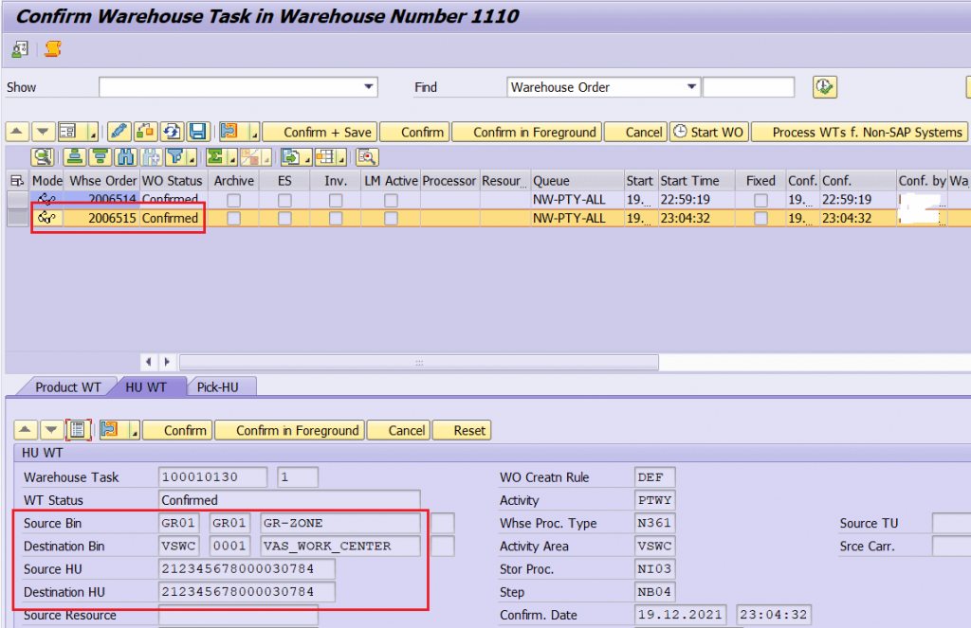Click the export spreadsheet icon in grid toolbar
971x628 pixels.
tap(290, 157)
